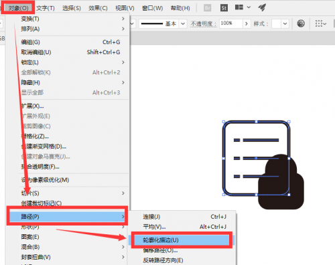Viewport: 335px width, 265px height.
Task: Click the Bridge (Br) icon
Action: (208, 8)
